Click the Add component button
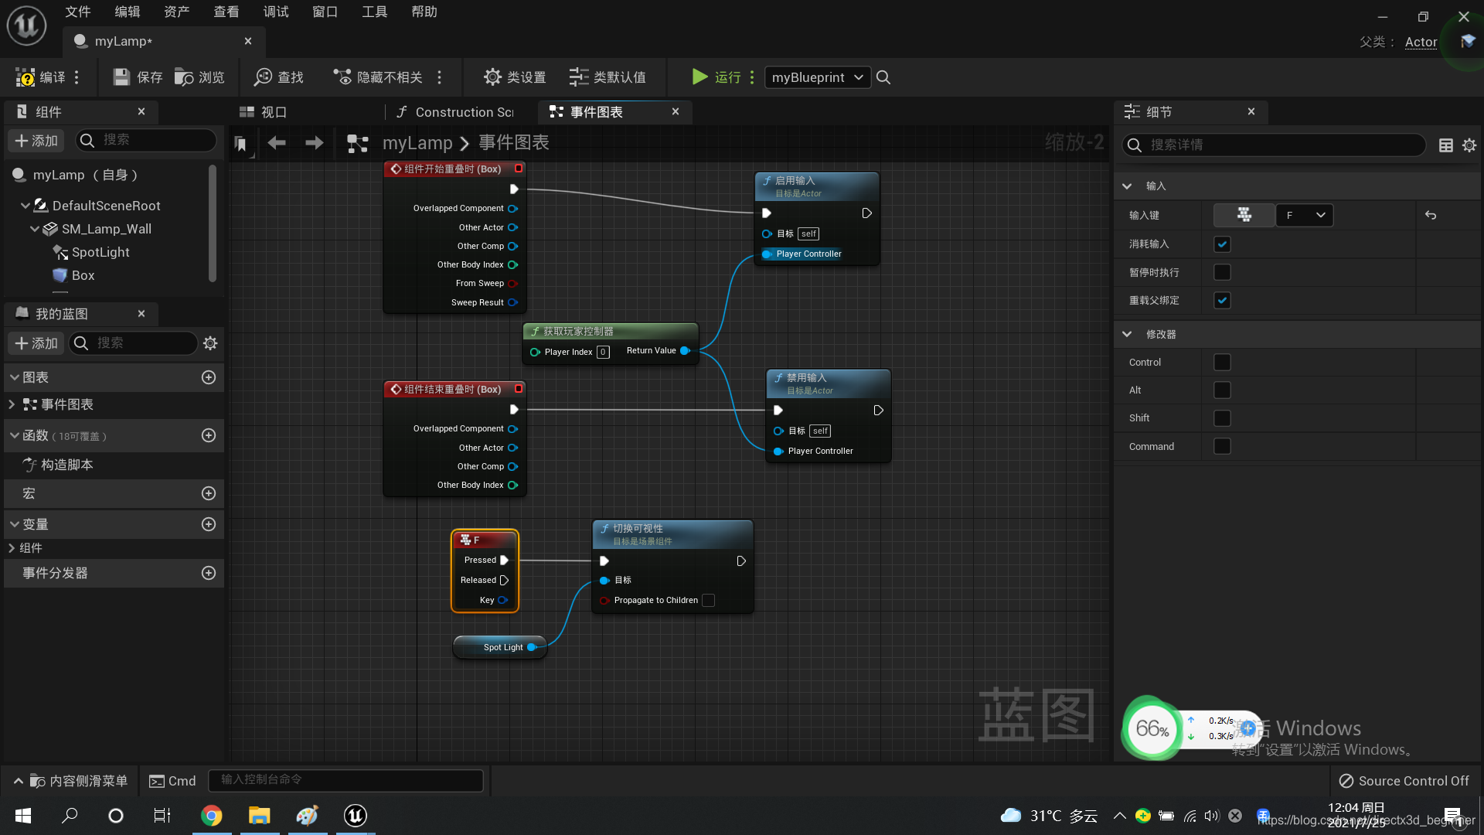The width and height of the screenshot is (1484, 835). click(36, 141)
